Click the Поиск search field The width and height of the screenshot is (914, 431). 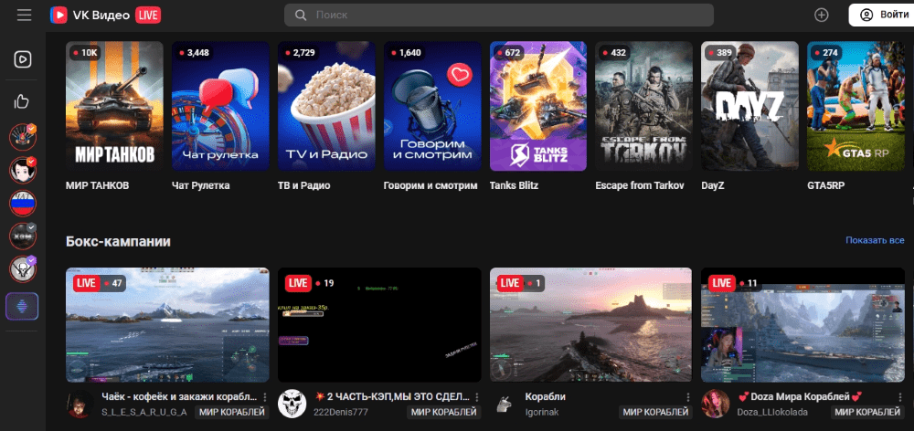499,16
